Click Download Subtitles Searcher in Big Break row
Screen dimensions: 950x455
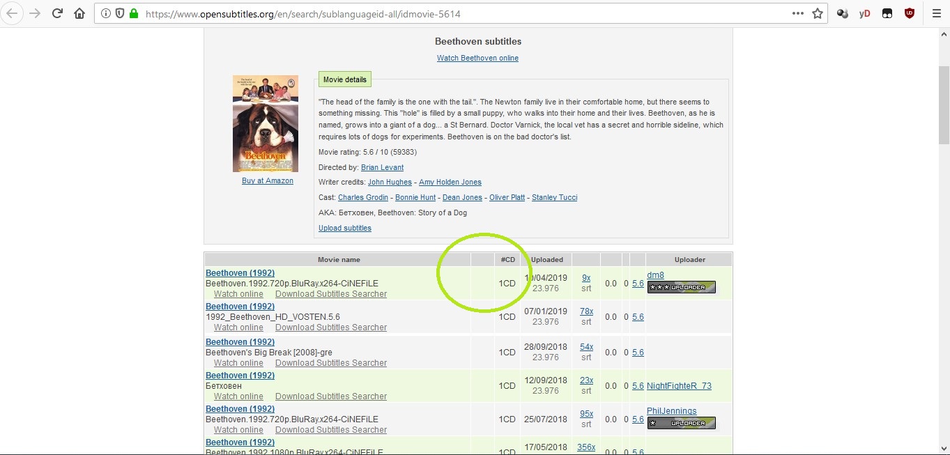(331, 362)
